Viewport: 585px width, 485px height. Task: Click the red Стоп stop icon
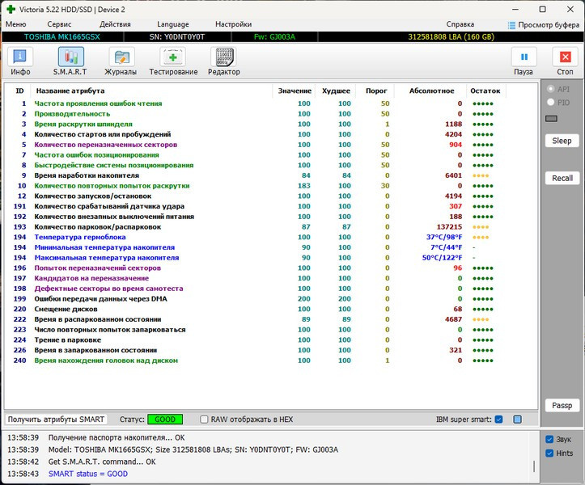(x=564, y=58)
